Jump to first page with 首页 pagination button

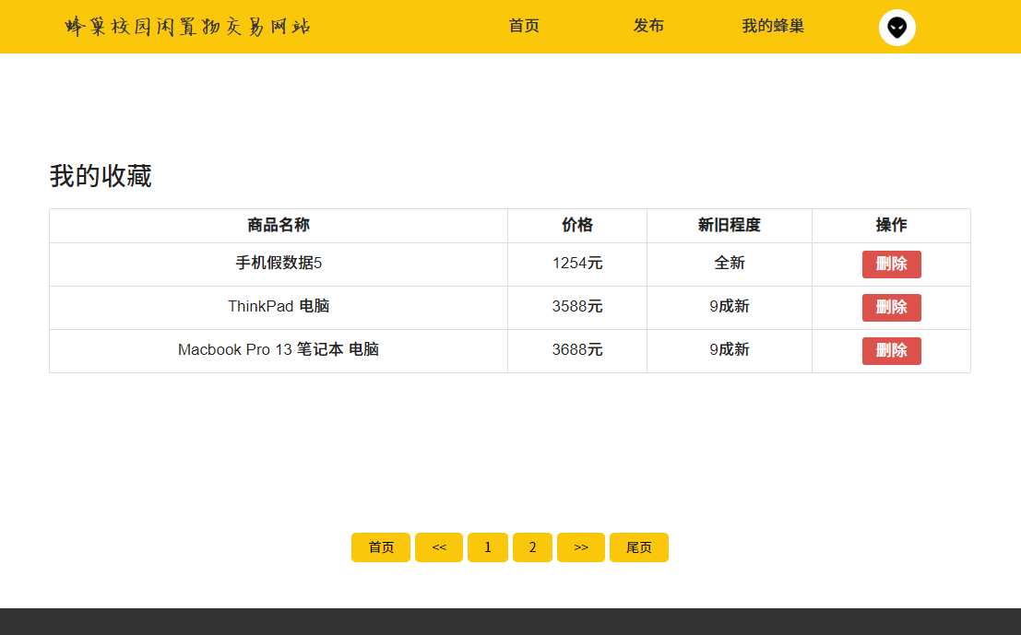pyautogui.click(x=381, y=547)
